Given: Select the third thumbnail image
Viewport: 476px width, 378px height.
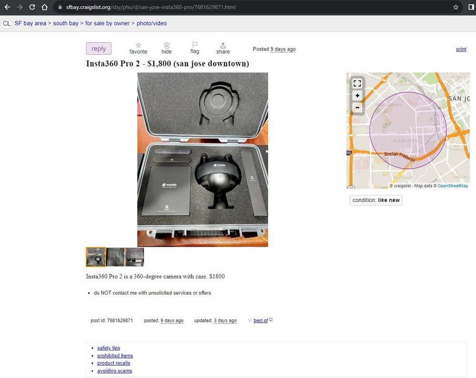Looking at the screenshot, I should pyautogui.click(x=134, y=257).
